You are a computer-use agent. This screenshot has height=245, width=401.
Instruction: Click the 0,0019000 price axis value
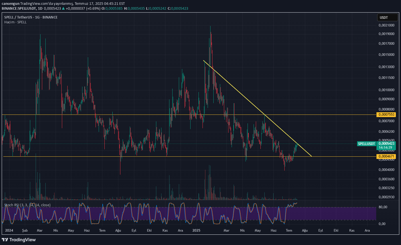pyautogui.click(x=386, y=34)
